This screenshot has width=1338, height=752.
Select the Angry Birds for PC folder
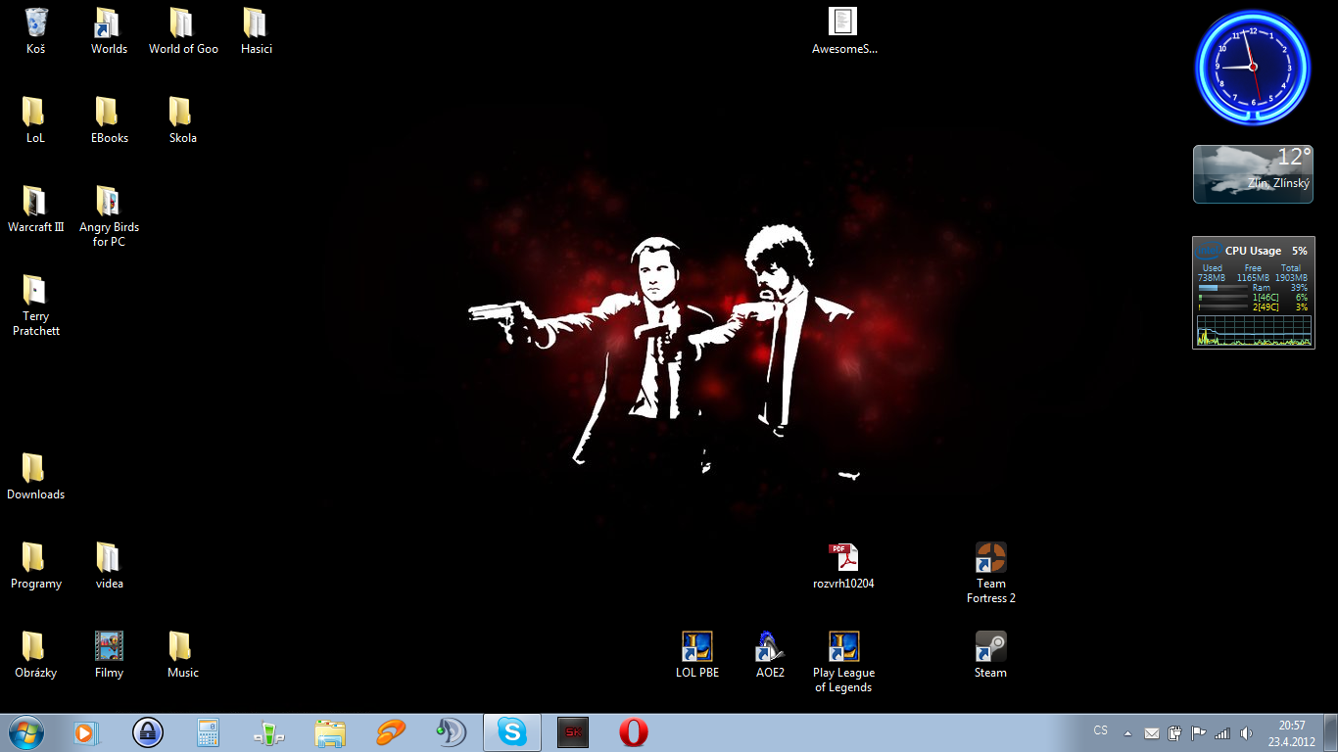pyautogui.click(x=109, y=216)
